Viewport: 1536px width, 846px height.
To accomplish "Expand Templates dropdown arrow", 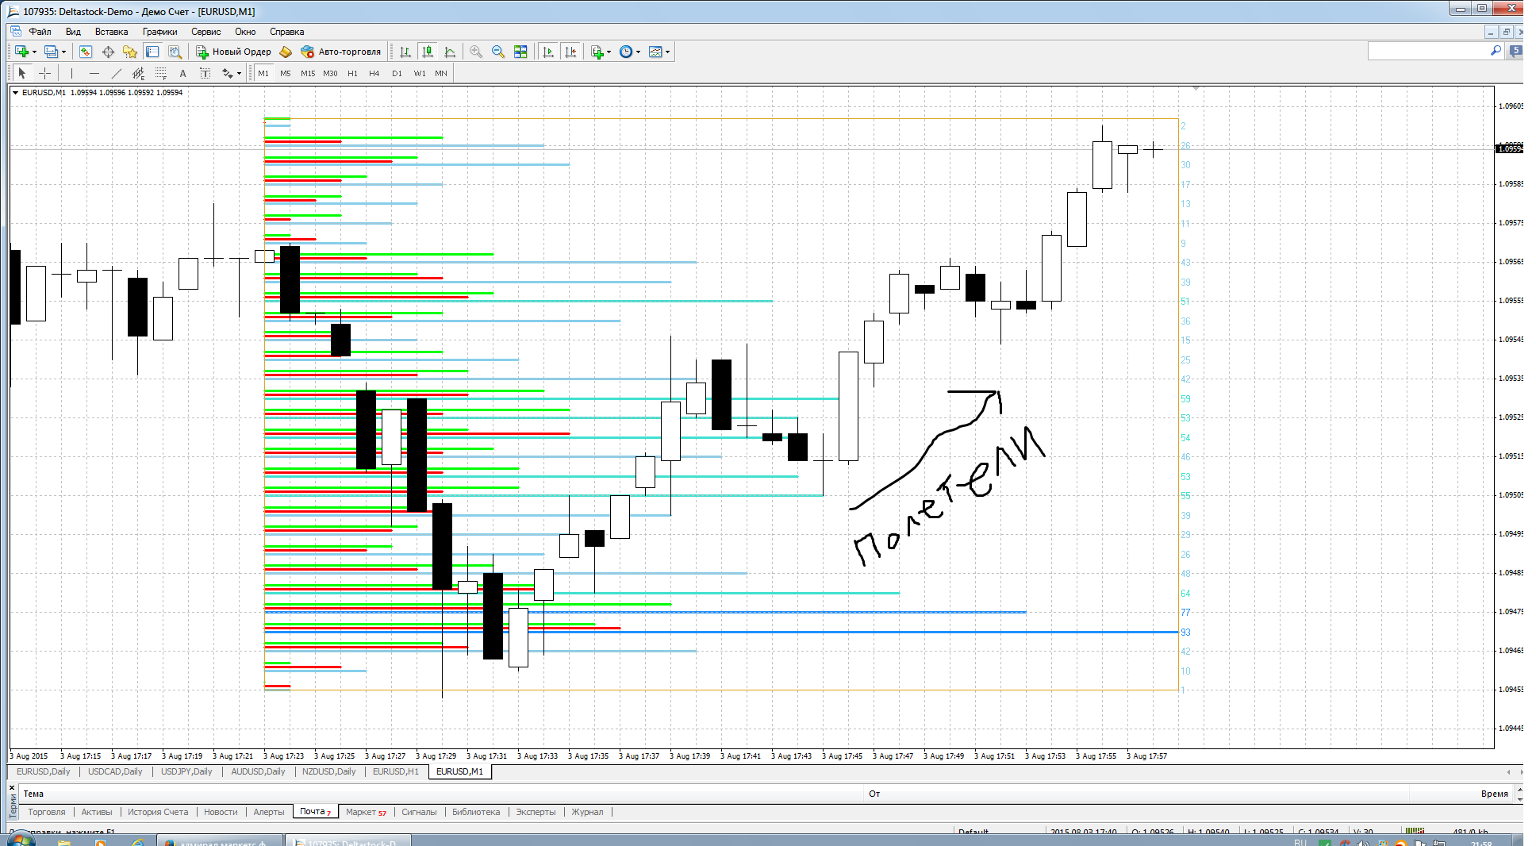I will (x=667, y=52).
